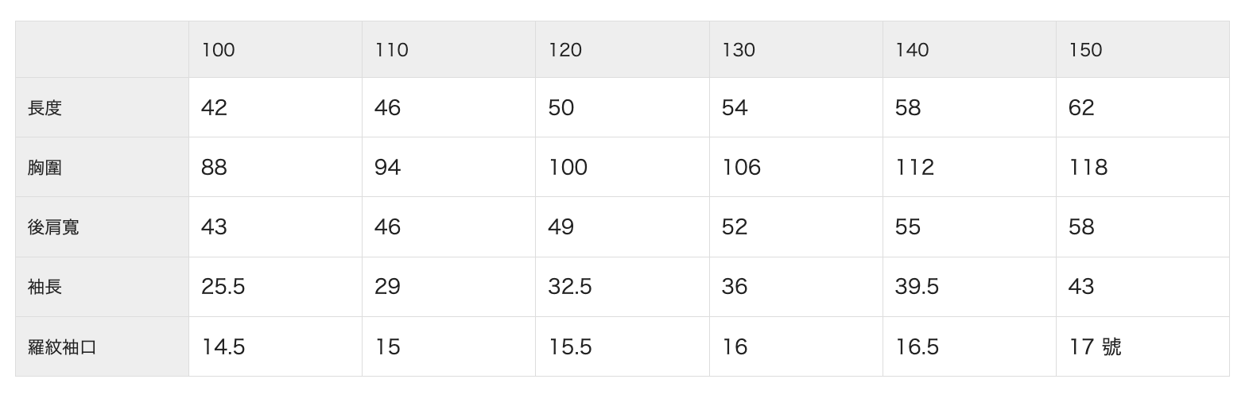The image size is (1253, 410).
Task: Click the 後肩寬 value 52 cell
Action: [734, 227]
